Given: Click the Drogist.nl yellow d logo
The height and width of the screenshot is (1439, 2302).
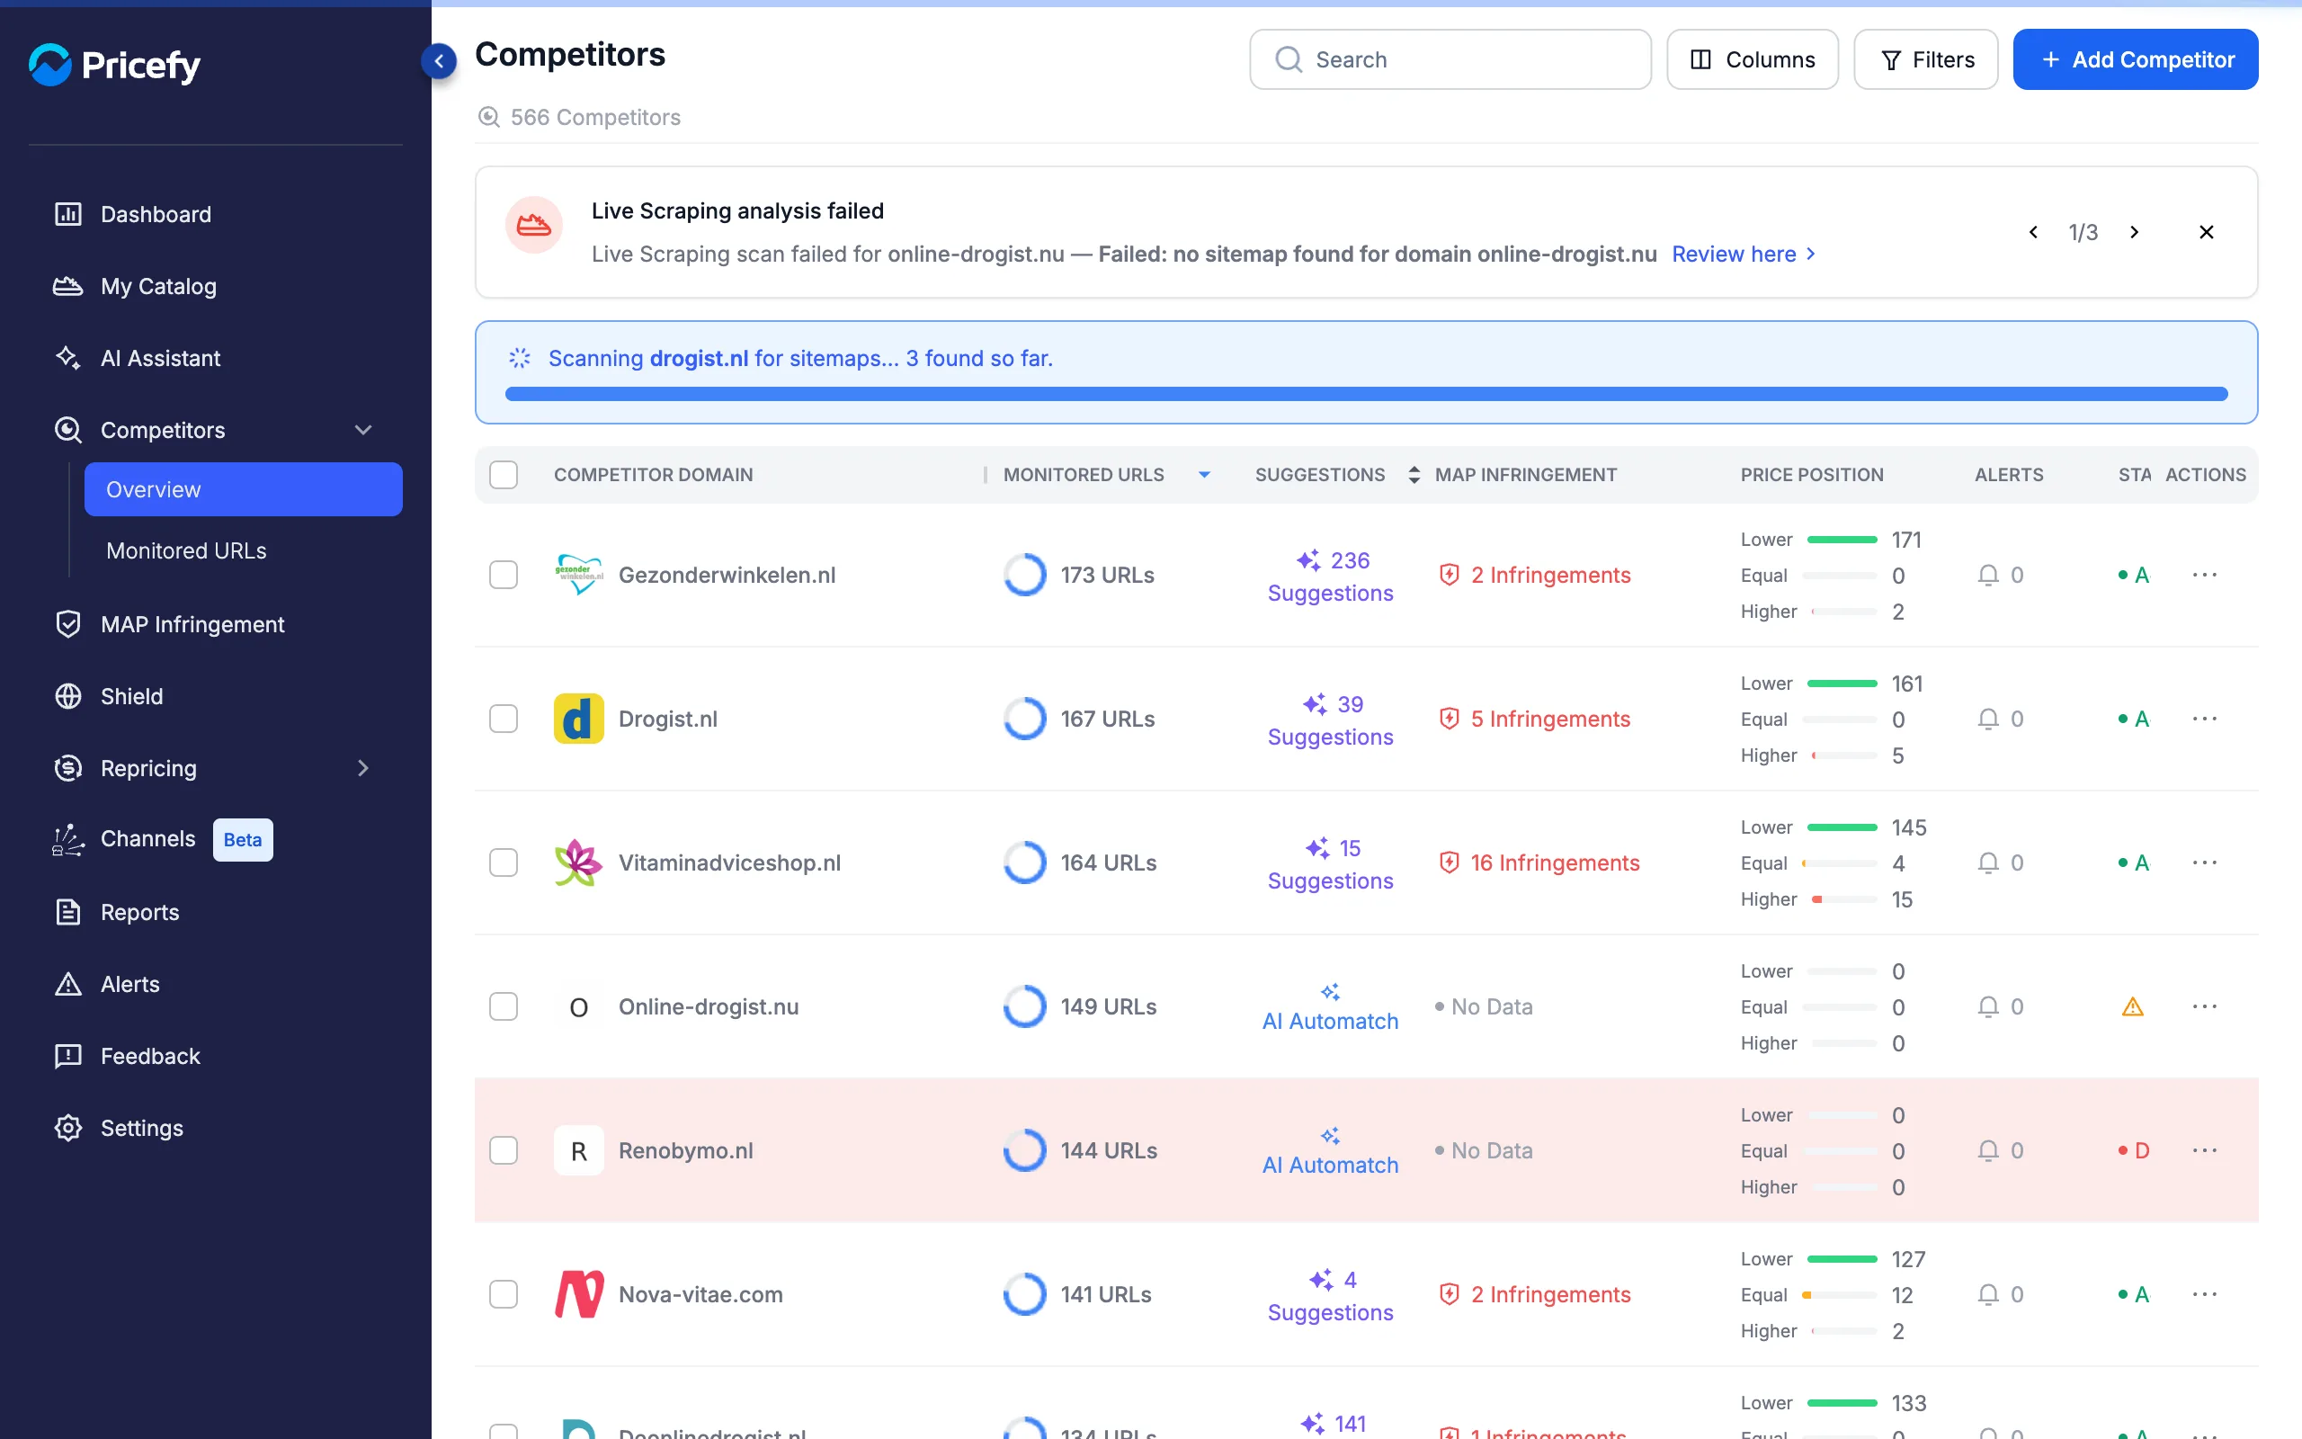Looking at the screenshot, I should coord(578,719).
